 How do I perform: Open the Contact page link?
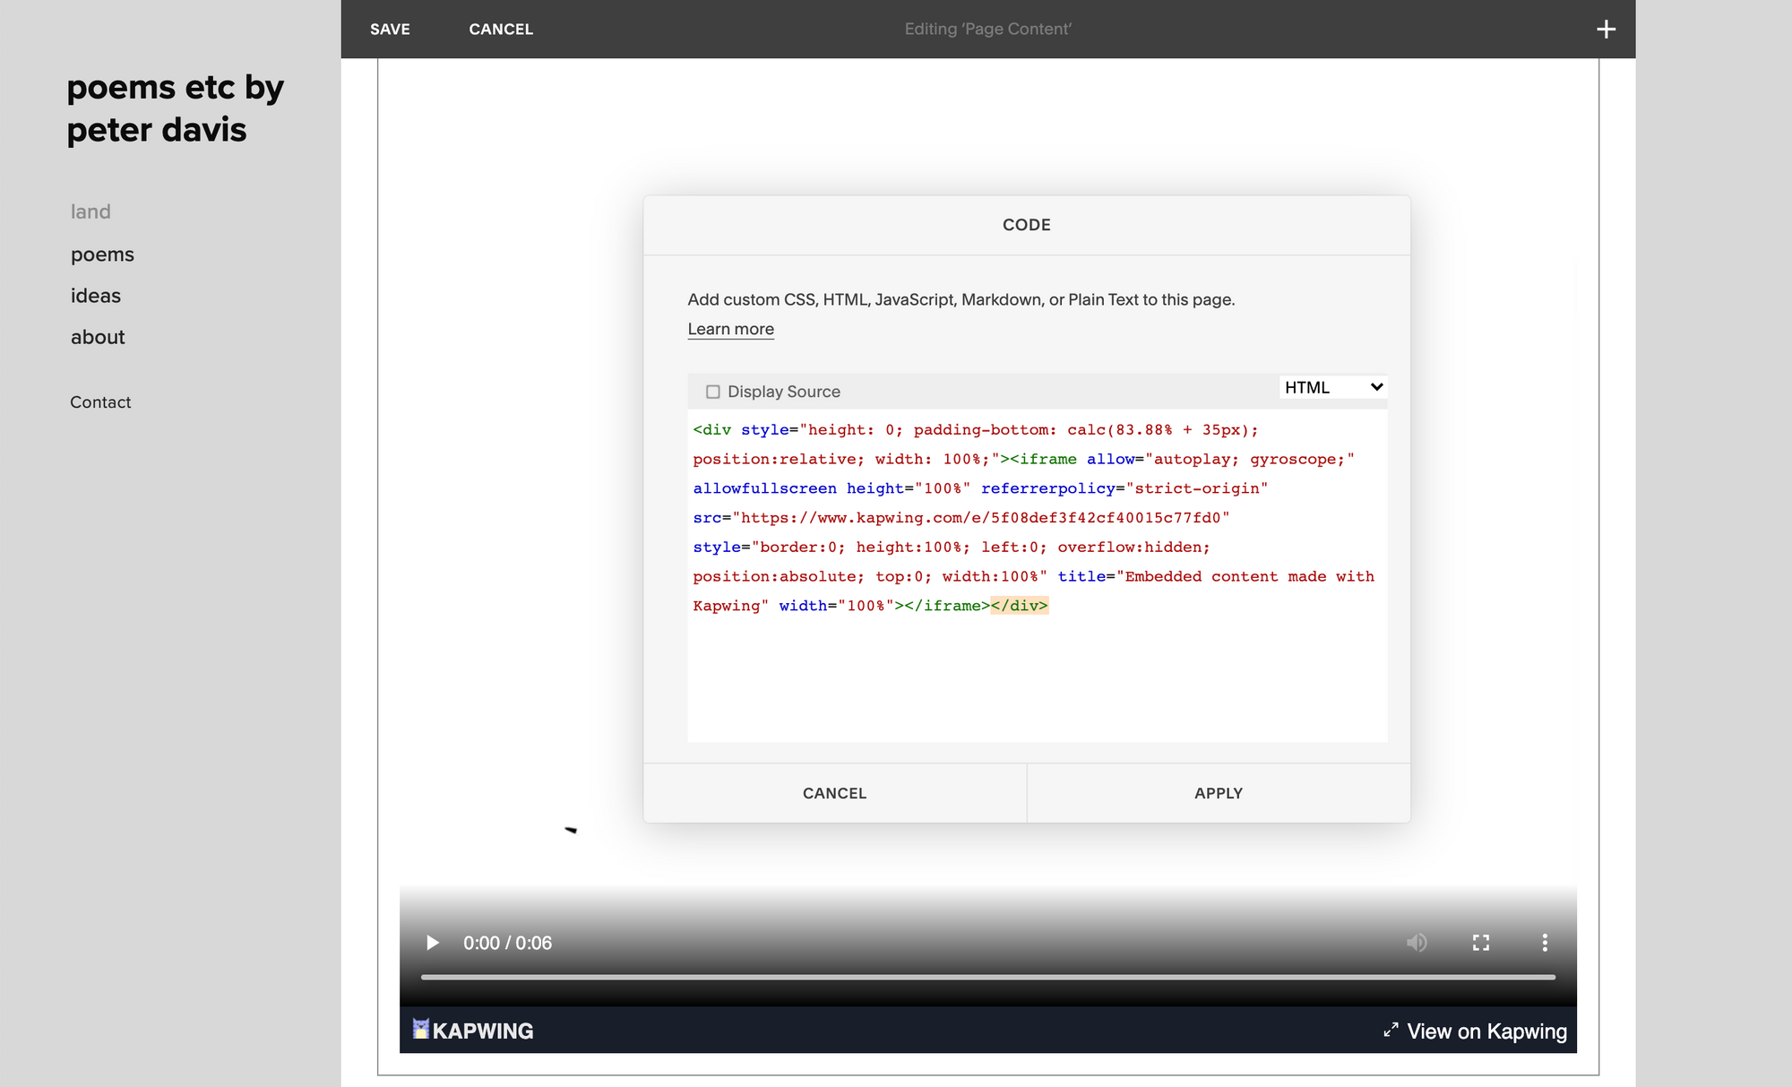click(x=100, y=402)
